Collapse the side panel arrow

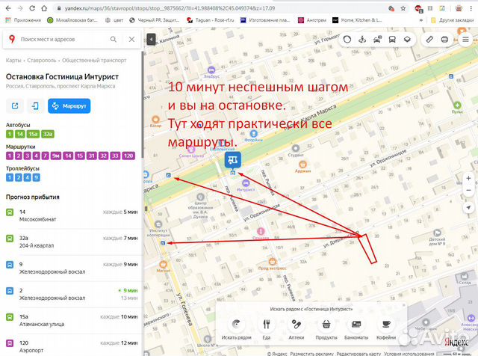point(151,39)
